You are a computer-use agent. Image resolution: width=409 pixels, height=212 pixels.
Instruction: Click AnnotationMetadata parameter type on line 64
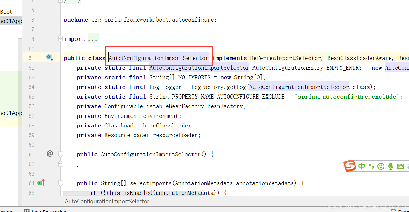(204, 183)
